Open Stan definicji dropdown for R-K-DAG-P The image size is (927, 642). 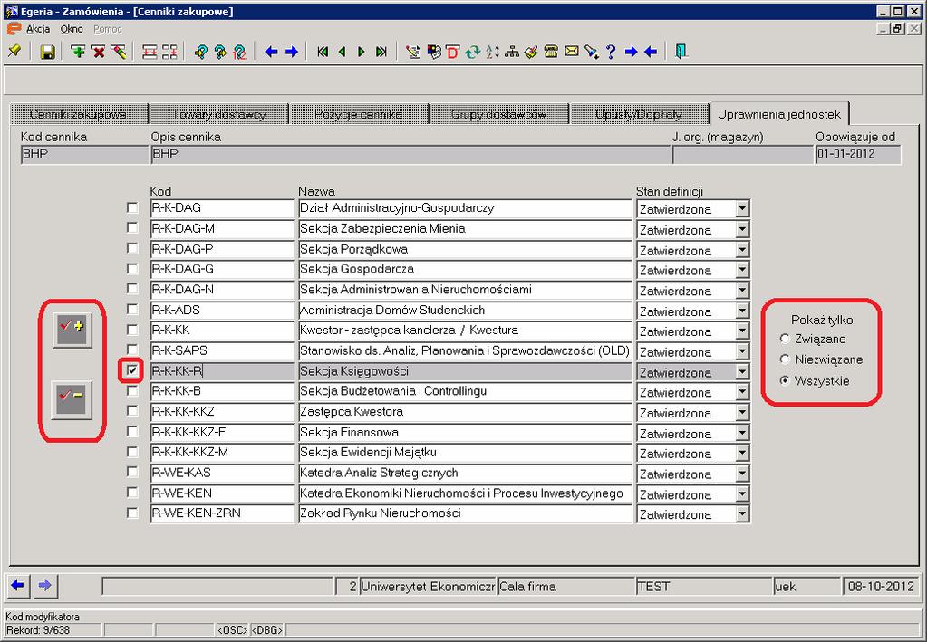[742, 251]
